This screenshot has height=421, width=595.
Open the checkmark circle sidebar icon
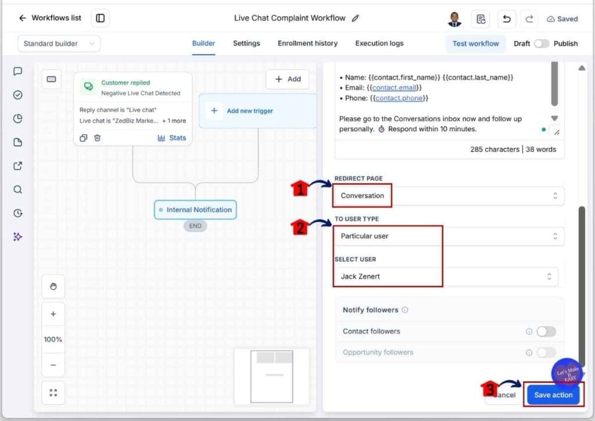pyautogui.click(x=18, y=95)
